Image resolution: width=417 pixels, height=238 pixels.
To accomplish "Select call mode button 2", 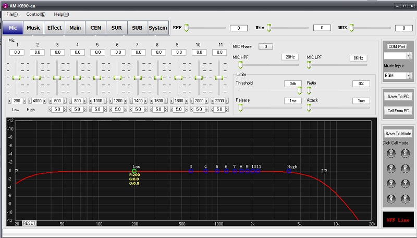I will [391, 169].
